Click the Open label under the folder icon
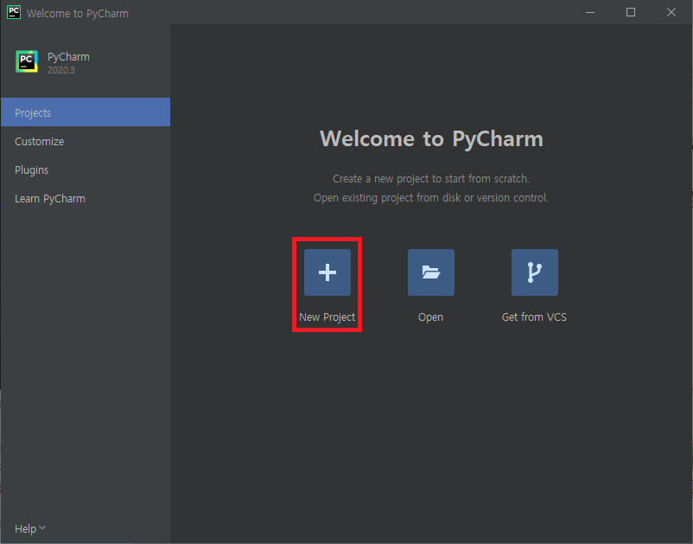The width and height of the screenshot is (693, 544). pos(430,317)
